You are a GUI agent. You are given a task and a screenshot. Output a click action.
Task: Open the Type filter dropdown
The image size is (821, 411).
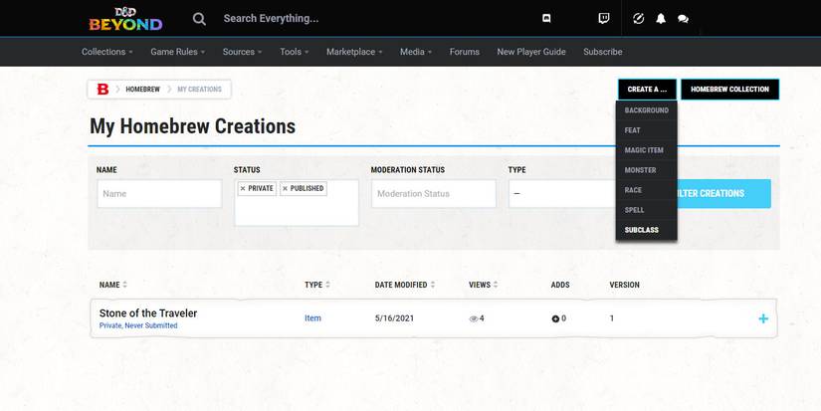[562, 193]
